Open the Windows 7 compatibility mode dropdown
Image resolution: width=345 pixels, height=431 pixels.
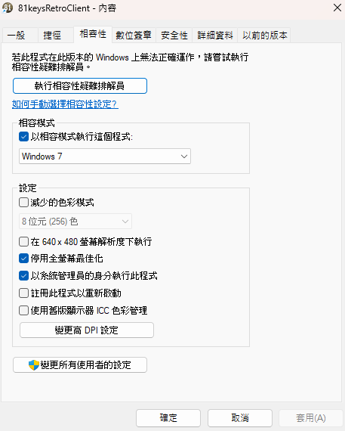[105, 157]
